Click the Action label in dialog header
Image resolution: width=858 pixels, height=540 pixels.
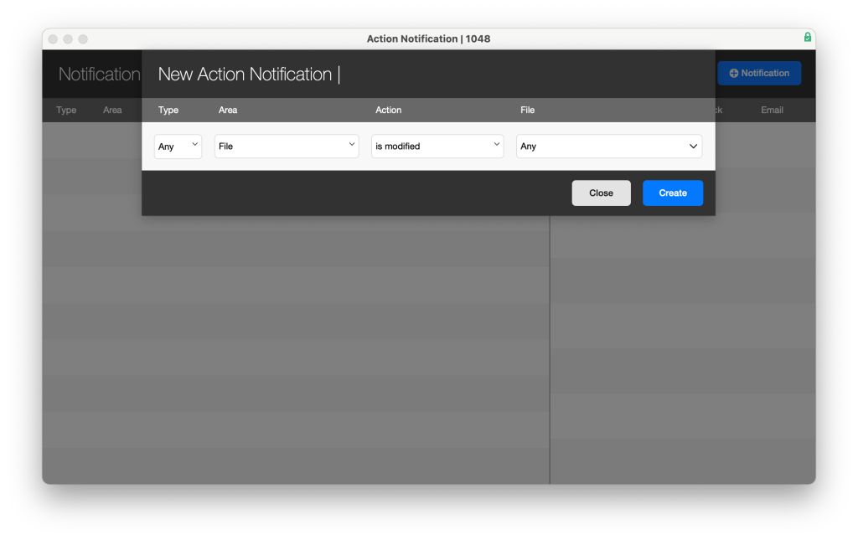389,111
